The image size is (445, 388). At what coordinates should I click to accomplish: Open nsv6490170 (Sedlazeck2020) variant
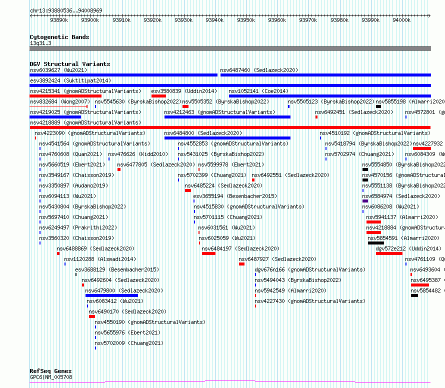pyautogui.click(x=127, y=311)
